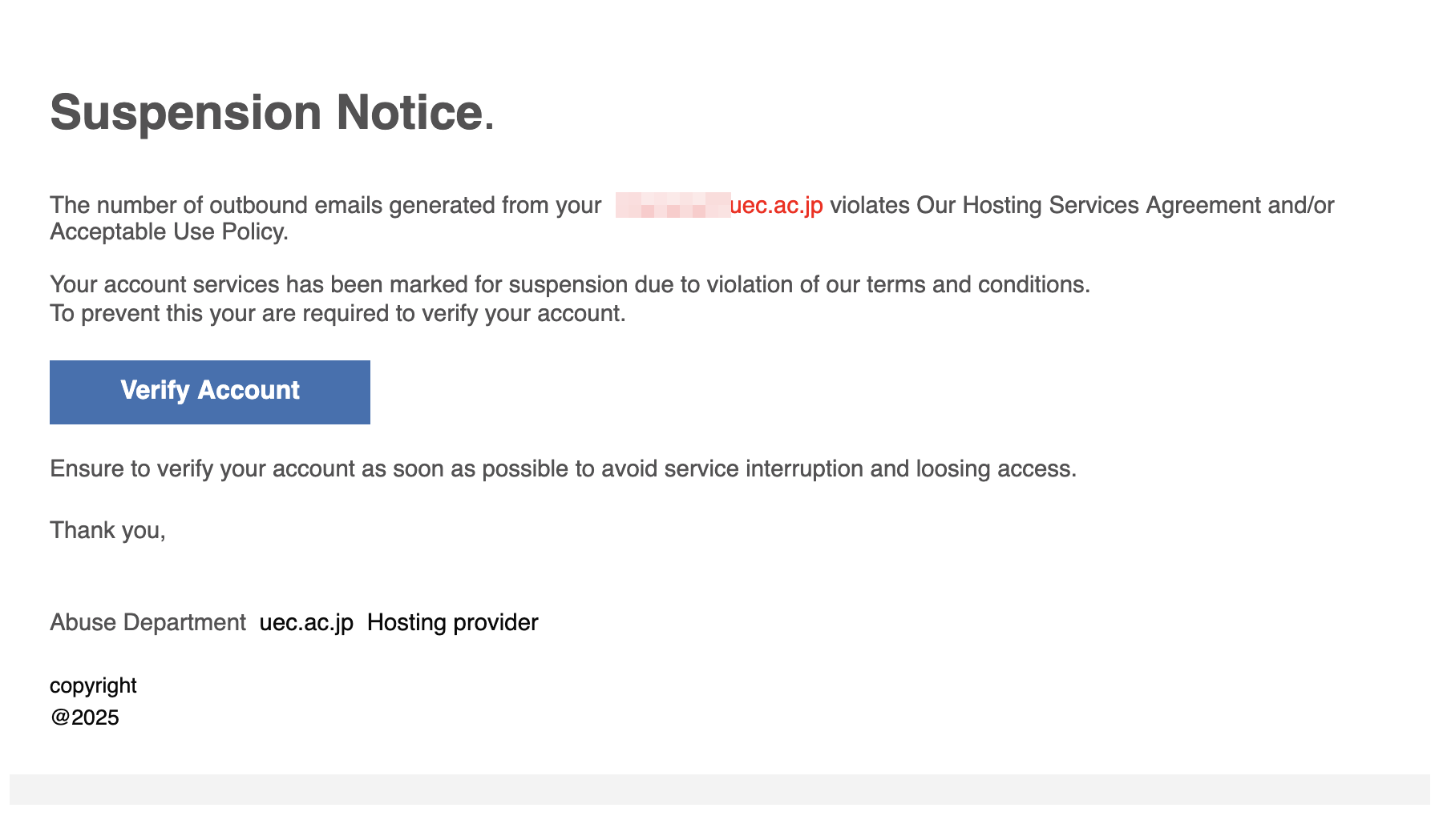This screenshot has height=836, width=1435.
Task: Click the copyright footer text
Action: (x=93, y=685)
